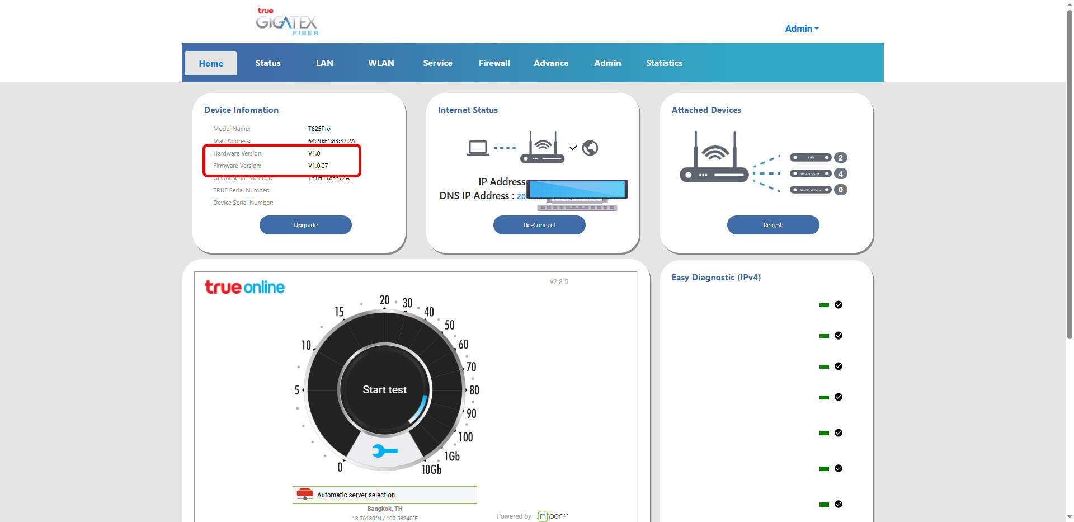Image resolution: width=1074 pixels, height=522 pixels.
Task: Click the large router icon in Attached Devices
Action: click(714, 157)
